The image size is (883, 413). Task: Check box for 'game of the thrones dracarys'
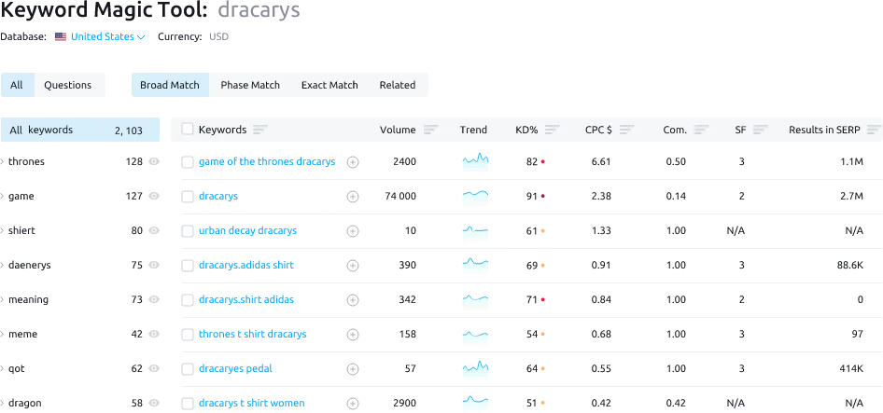click(x=187, y=162)
